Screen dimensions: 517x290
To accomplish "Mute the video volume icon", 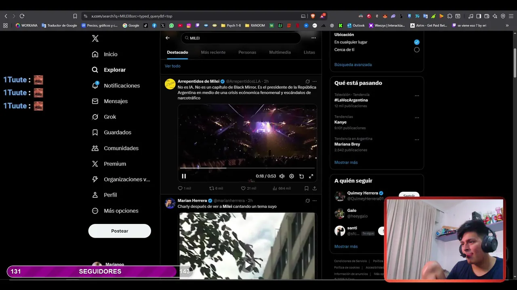I will [x=282, y=176].
